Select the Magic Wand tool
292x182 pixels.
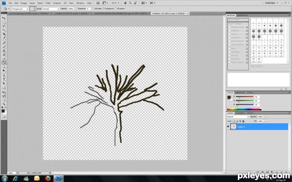pos(4,30)
